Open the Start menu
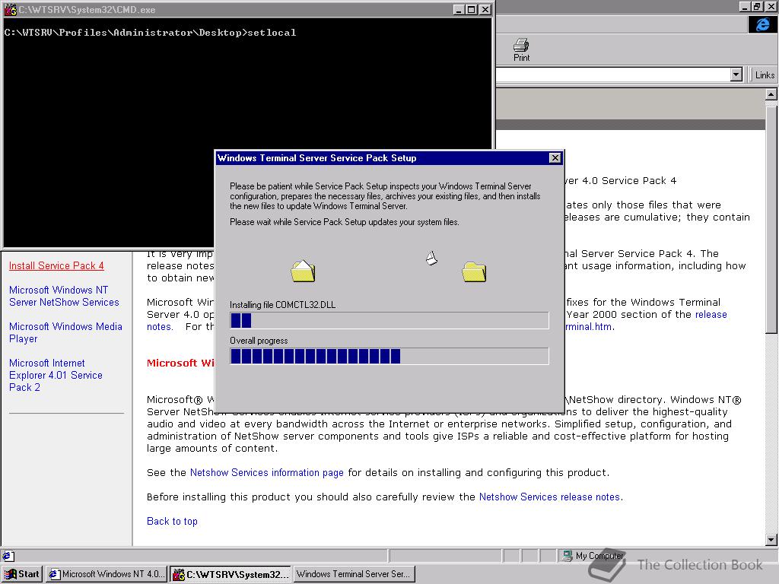Viewport: 779px width, 584px height. (22, 573)
